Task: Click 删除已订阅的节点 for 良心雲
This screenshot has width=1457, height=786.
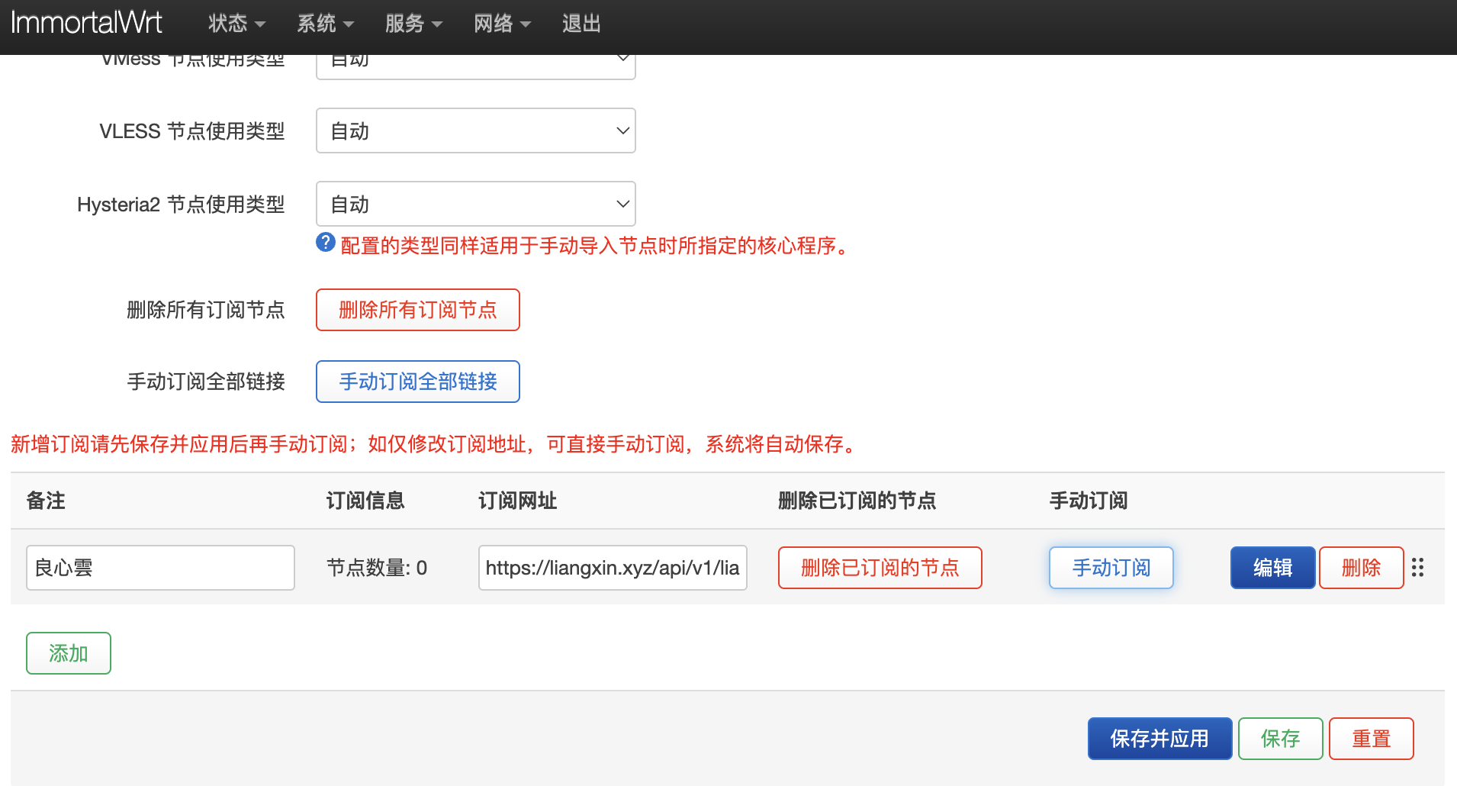Action: [880, 568]
